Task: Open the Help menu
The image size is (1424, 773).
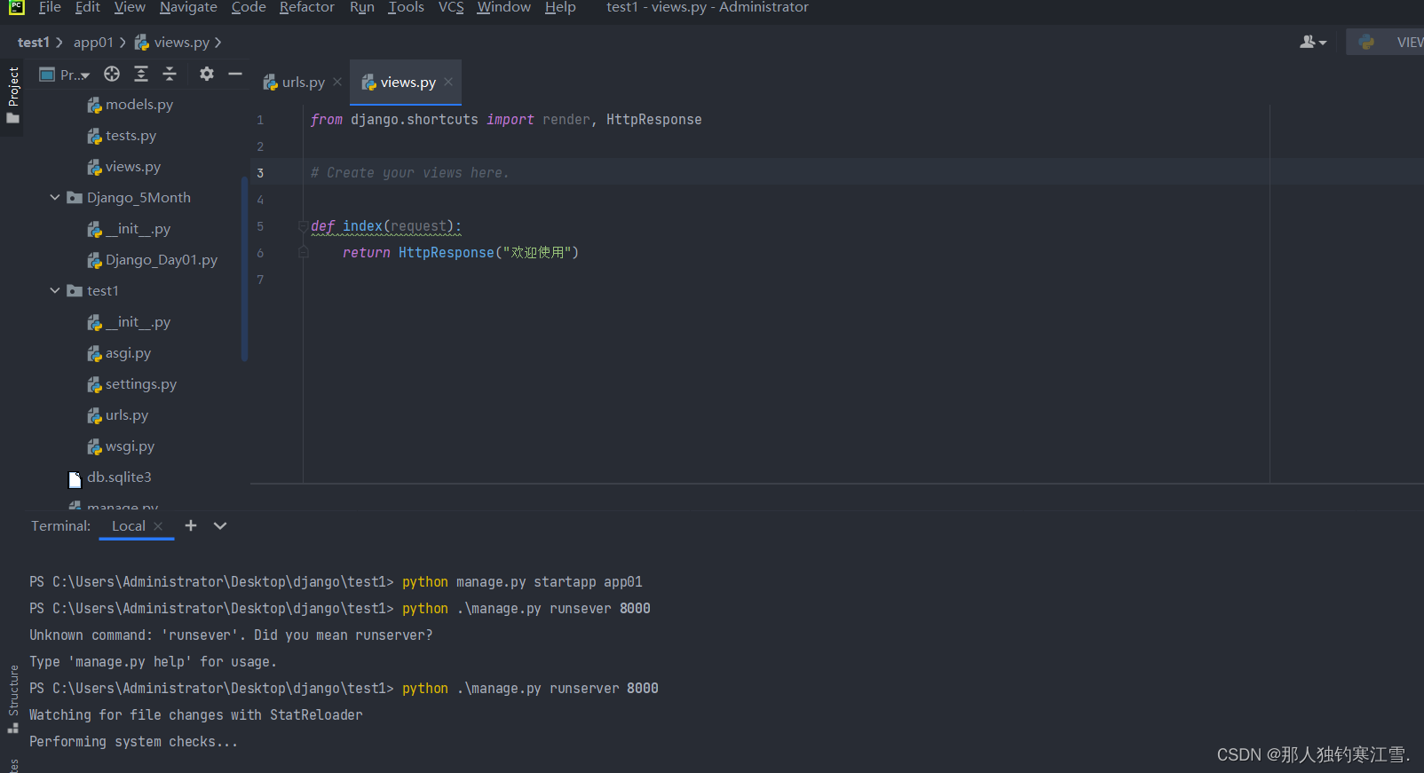Action: (x=560, y=7)
